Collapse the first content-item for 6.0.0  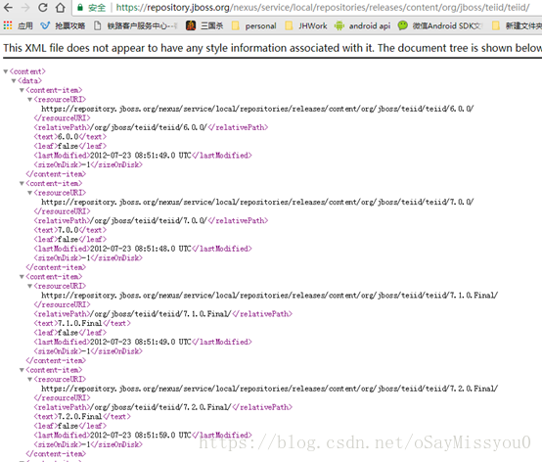(22, 90)
